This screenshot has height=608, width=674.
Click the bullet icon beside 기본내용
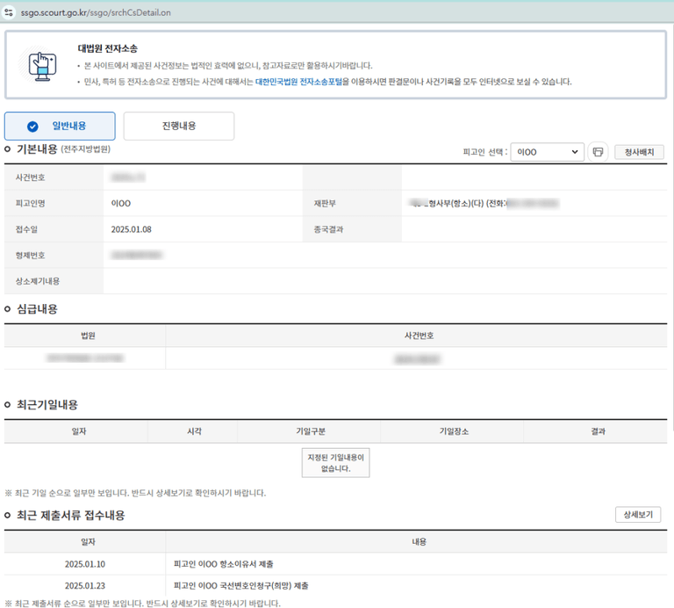pos(8,149)
